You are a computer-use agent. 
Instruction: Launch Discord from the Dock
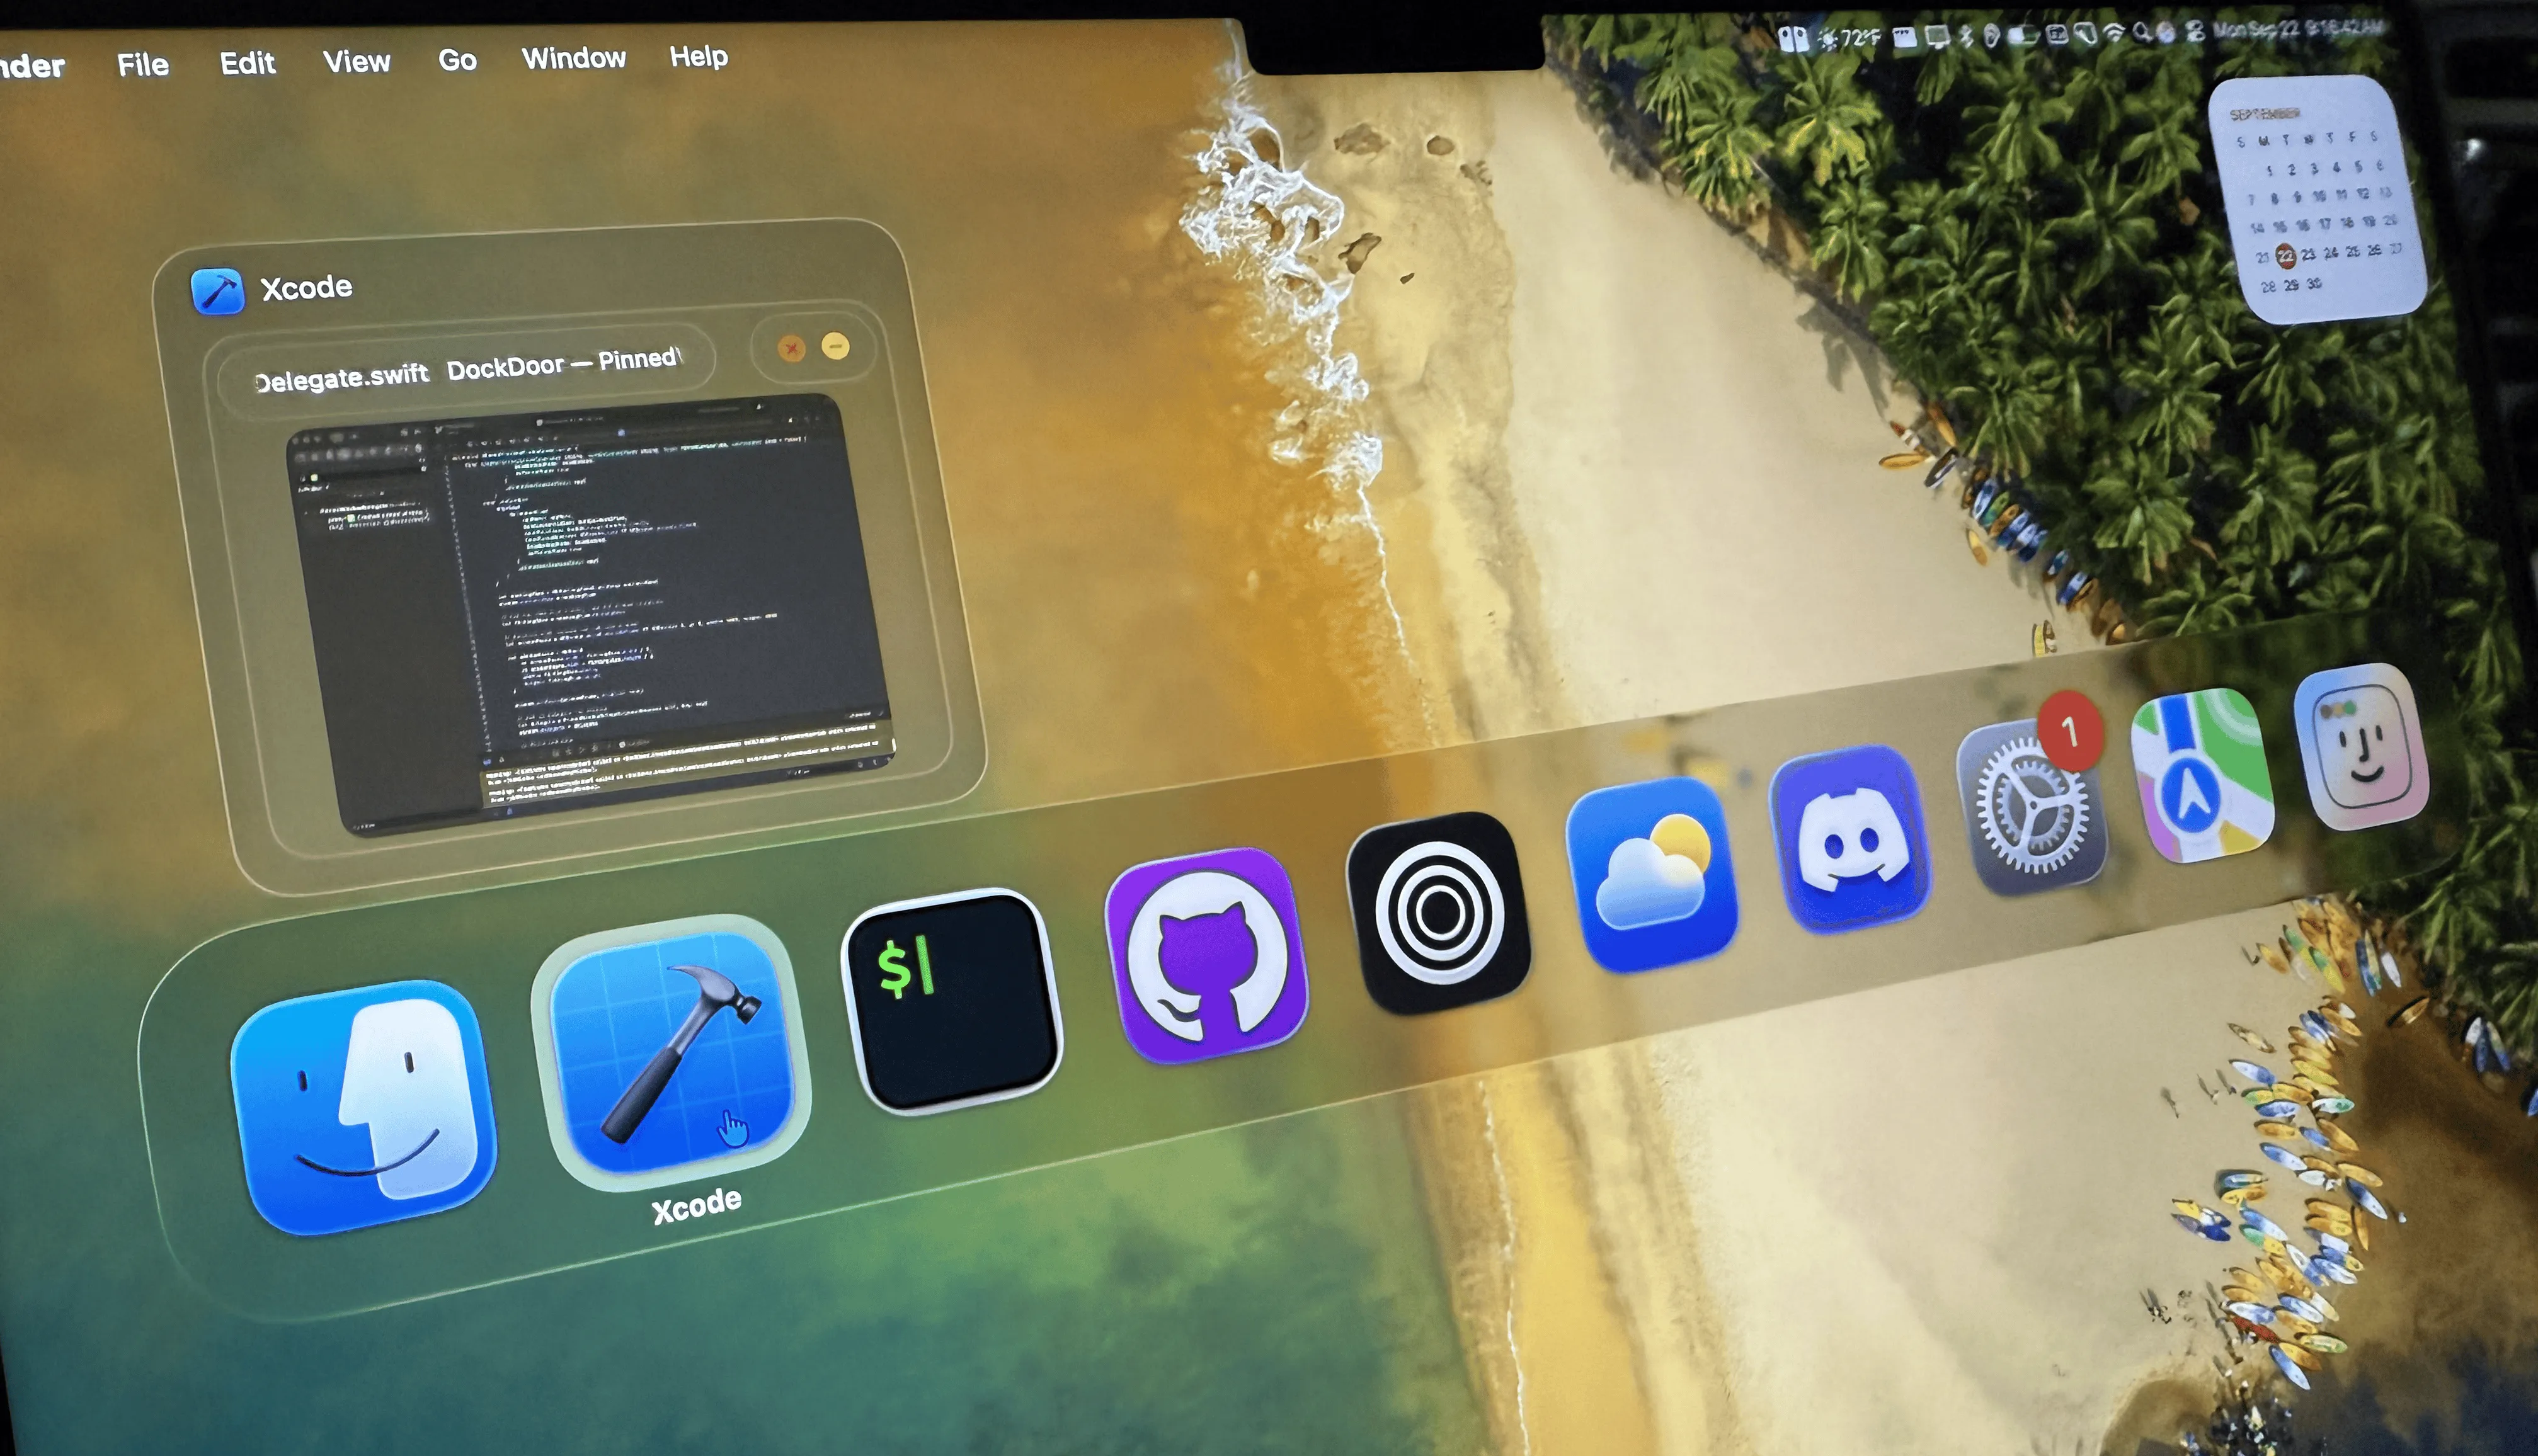(1850, 838)
